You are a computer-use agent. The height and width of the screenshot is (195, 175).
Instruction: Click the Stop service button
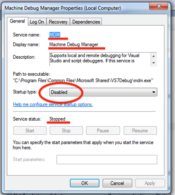[x=66, y=131]
